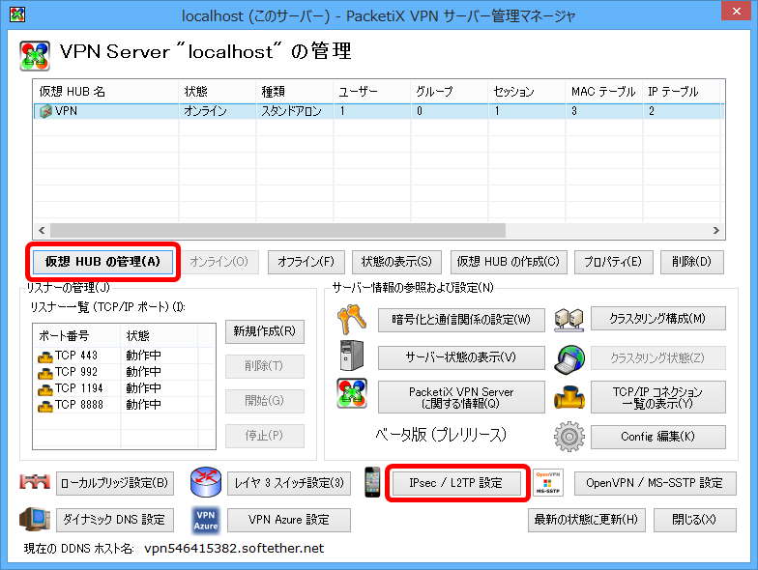Open サーバー状態の表示(V)
Screen dimensions: 758x570
(x=461, y=357)
